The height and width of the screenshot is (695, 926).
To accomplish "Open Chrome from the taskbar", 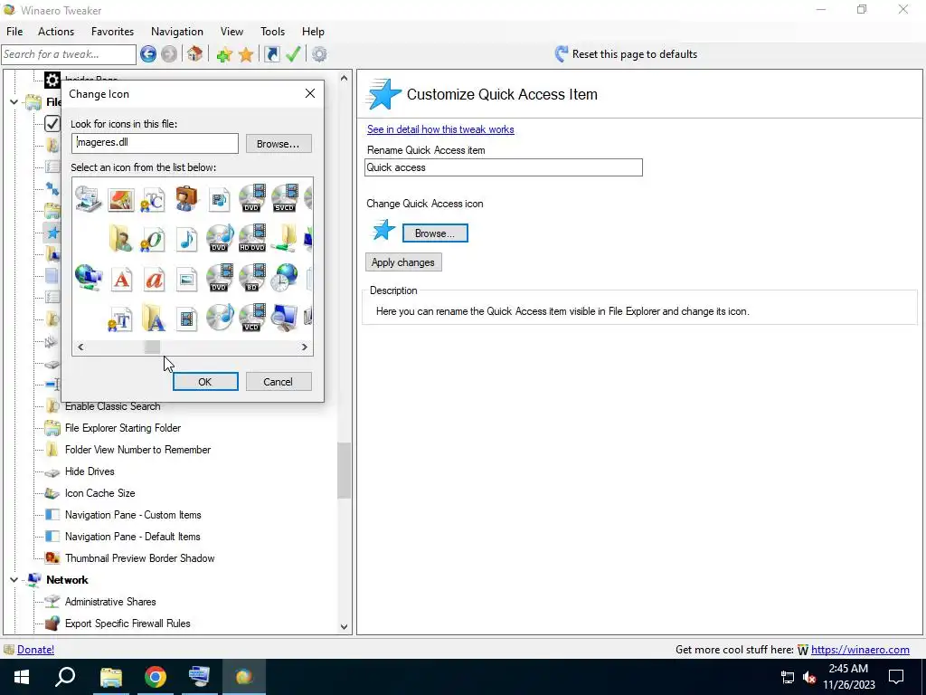I will pyautogui.click(x=156, y=677).
